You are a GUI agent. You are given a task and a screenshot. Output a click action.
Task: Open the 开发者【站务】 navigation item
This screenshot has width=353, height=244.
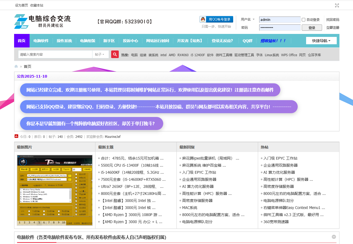[190, 41]
